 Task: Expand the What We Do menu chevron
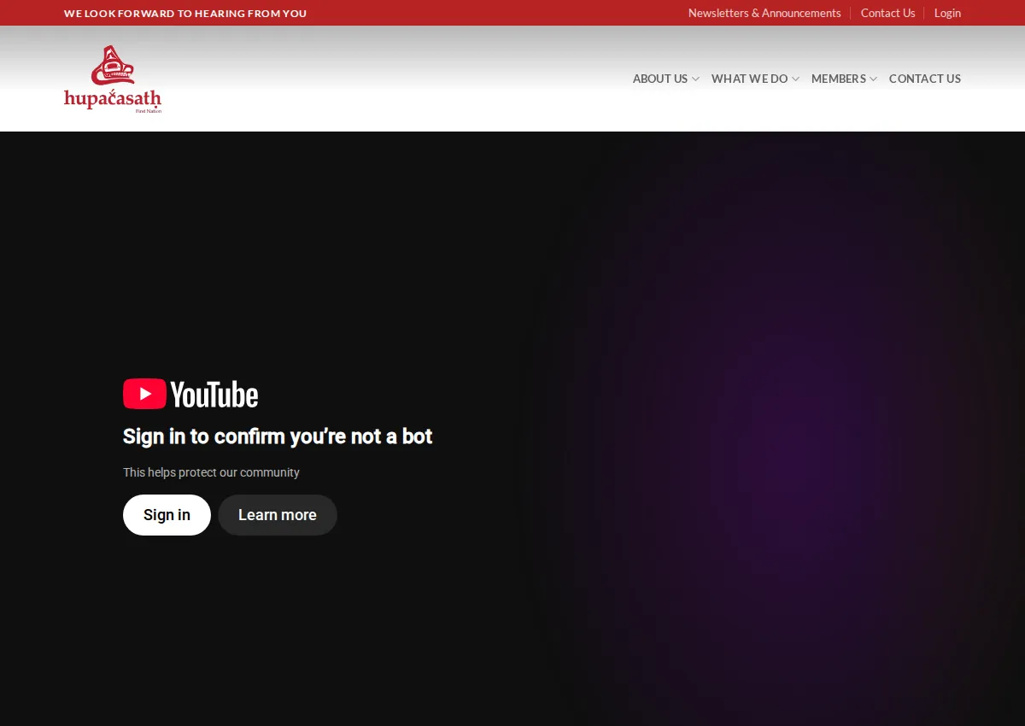coord(795,79)
